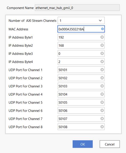
Task: Clear UDP Port For Channel 5 value
Action: 102,102
